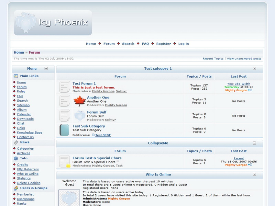Click the teal Test Sub Category icon
The height and width of the screenshot is (206, 275).
coord(64,130)
